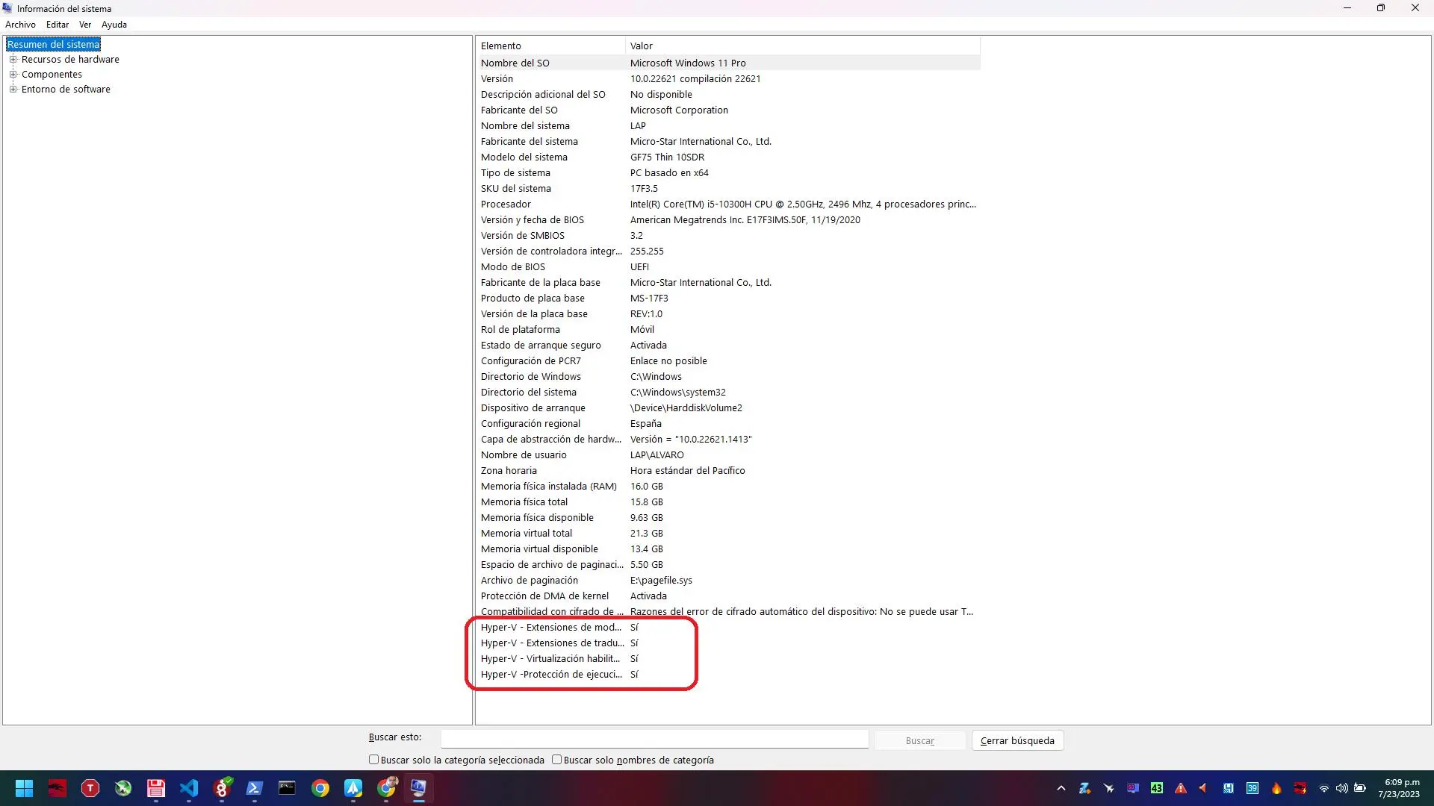This screenshot has height=806, width=1434.
Task: Open the red stop-sign T app in taskbar
Action: pos(90,788)
